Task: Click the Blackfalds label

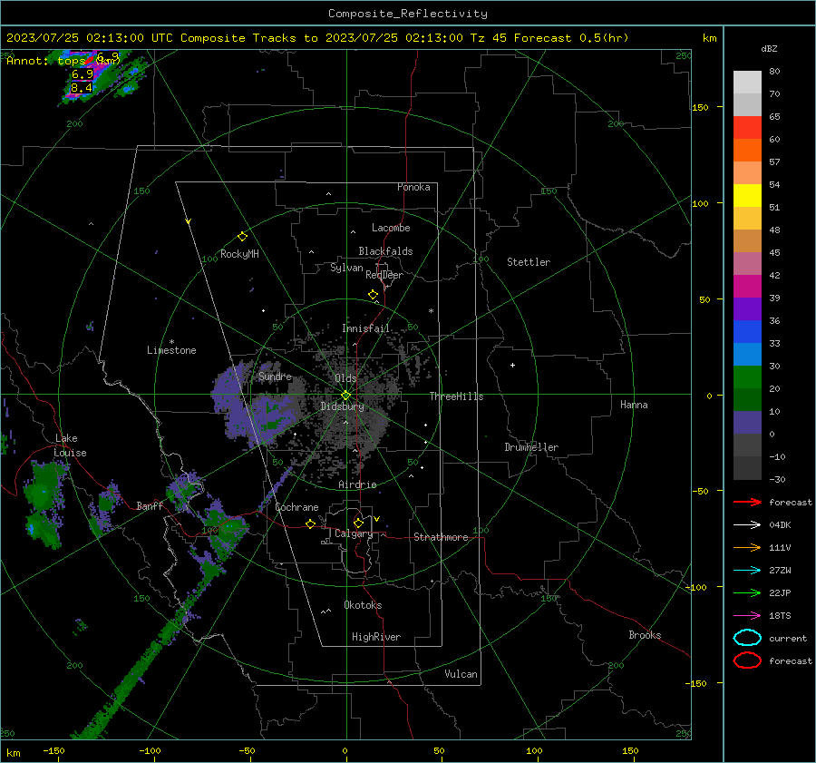Action: [385, 251]
